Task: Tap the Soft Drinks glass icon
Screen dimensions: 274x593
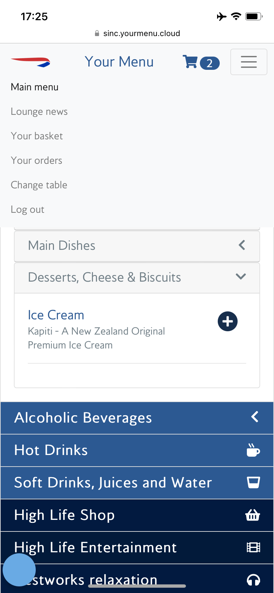Action: 253,482
